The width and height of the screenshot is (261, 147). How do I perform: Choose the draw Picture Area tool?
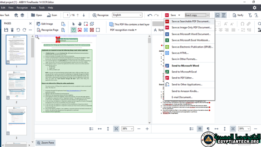(x=80, y=30)
